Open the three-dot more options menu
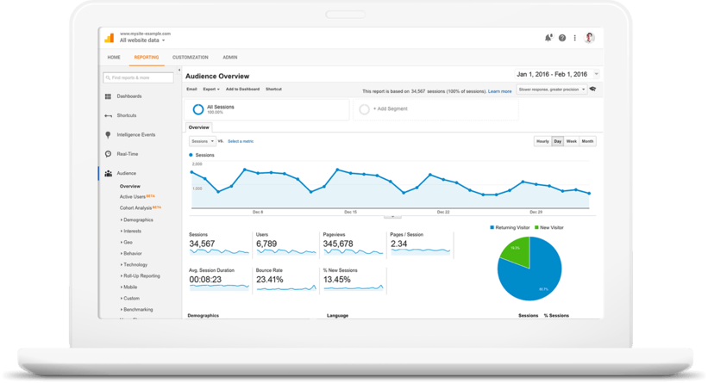This screenshot has height=383, width=708. click(x=576, y=38)
